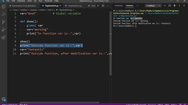This screenshot has height=105, width=188.
Task: Click the Spaces indentation status bar item
Action: tap(152, 104)
